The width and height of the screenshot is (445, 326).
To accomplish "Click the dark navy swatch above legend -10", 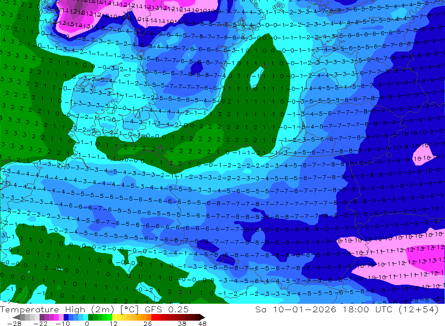I will (66, 317).
